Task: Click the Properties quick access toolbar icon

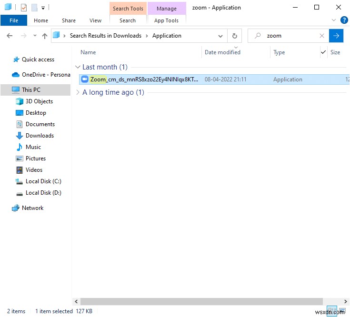Action: [x=24, y=8]
